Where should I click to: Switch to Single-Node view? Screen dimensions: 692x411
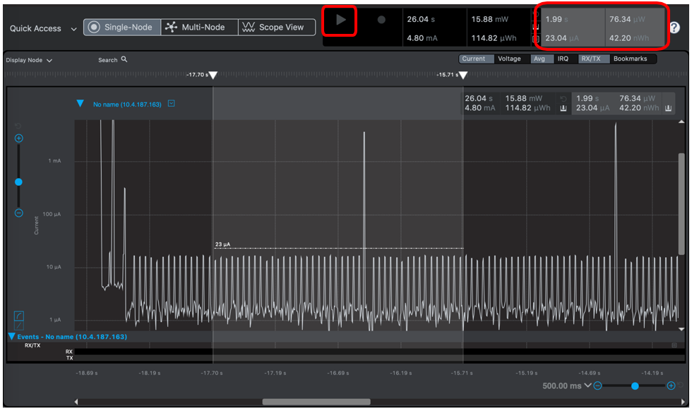pyautogui.click(x=122, y=28)
